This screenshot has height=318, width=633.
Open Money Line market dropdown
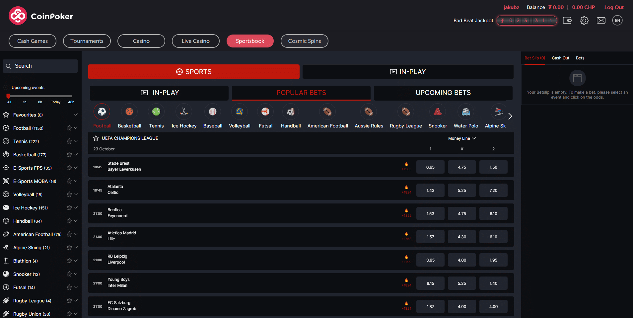pyautogui.click(x=462, y=138)
